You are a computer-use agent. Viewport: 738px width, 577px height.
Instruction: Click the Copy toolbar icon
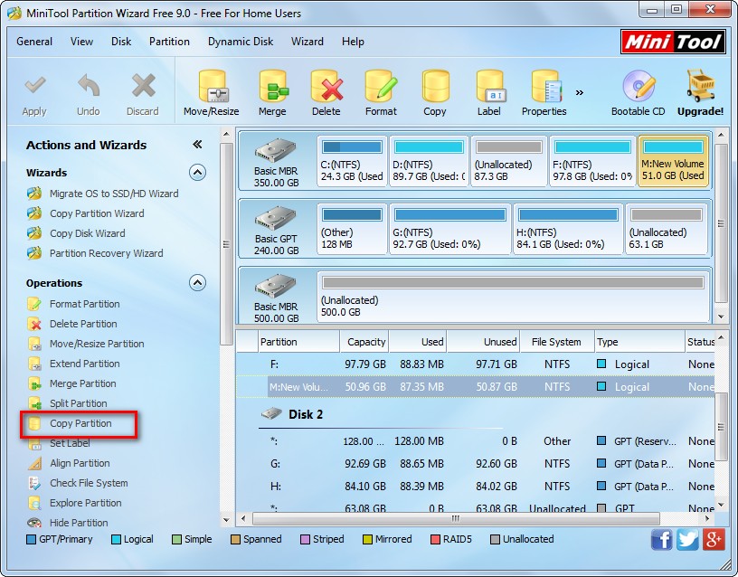pyautogui.click(x=435, y=86)
